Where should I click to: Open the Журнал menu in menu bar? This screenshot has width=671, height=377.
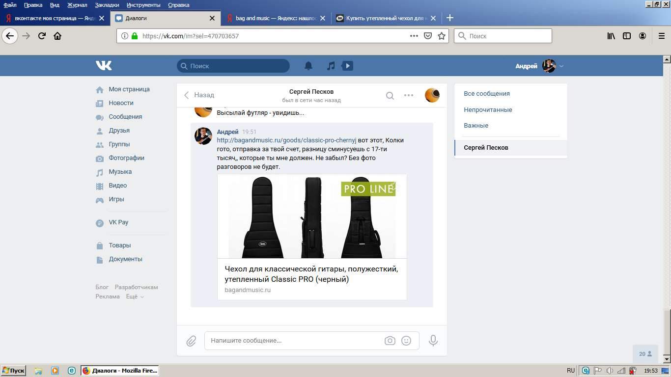76,5
